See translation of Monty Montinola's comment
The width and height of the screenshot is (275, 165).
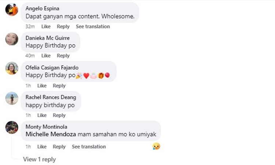tap(89, 147)
